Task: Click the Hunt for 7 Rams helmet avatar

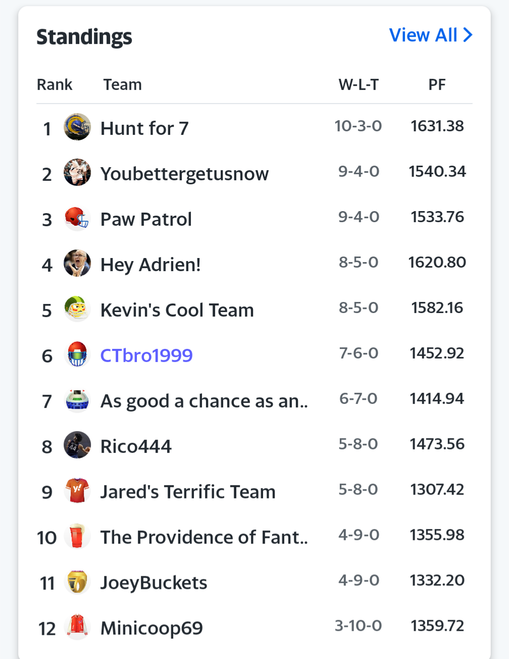Action: 77,127
